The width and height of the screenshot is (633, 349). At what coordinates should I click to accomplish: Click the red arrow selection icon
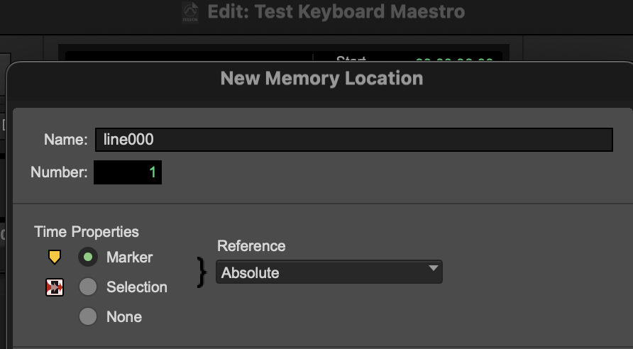(x=55, y=287)
